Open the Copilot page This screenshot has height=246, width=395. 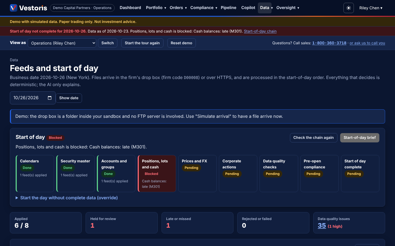point(248,8)
